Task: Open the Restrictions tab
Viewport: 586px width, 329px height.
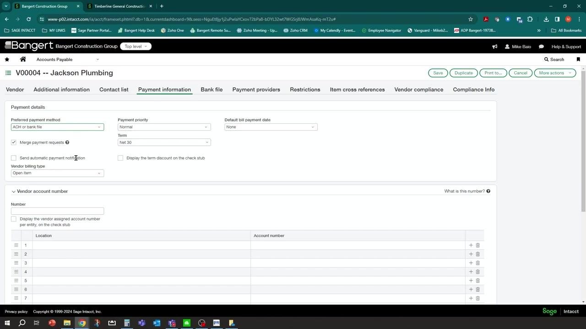Action: (305, 90)
